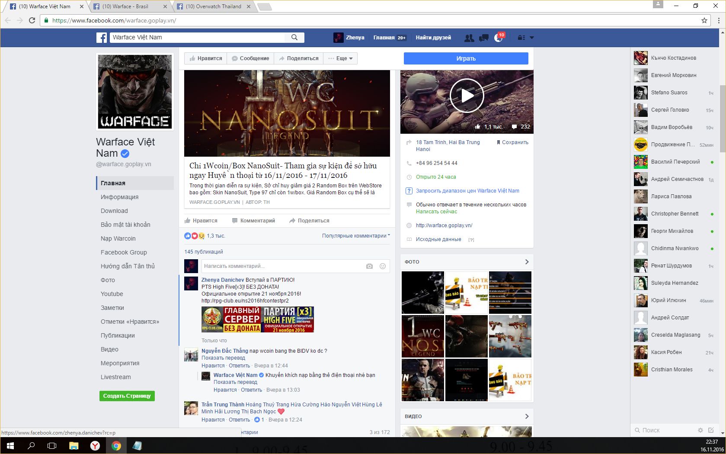Open 145 публикаций shares link

tap(204, 252)
